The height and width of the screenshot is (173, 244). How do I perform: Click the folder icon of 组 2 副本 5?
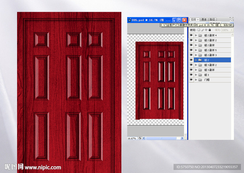coord(200,50)
